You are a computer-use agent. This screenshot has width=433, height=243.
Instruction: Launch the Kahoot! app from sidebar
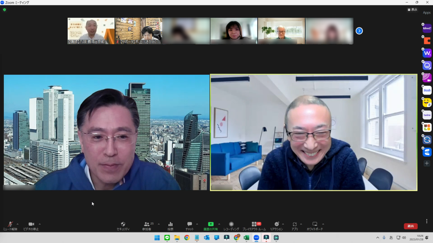click(x=427, y=29)
